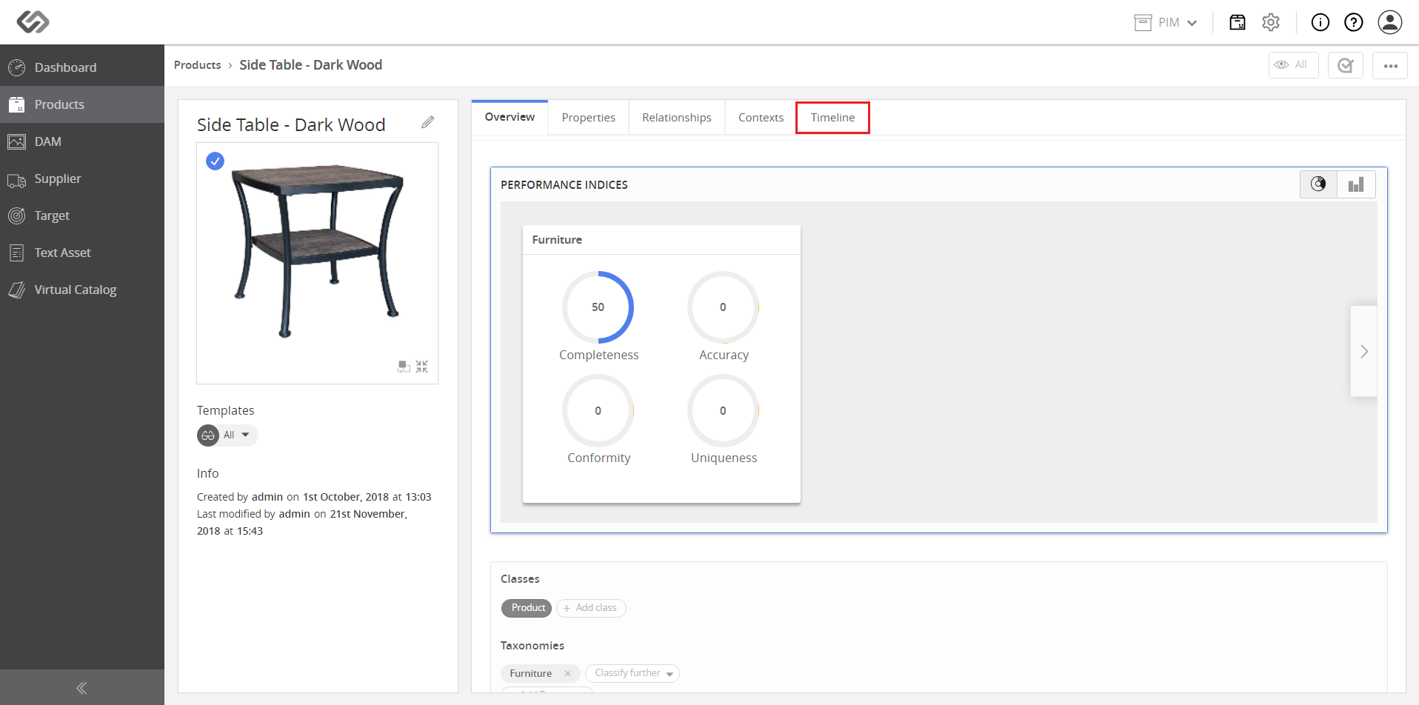This screenshot has height=705, width=1419.
Task: Toggle the approval check button near breadcrumb
Action: tap(1346, 65)
